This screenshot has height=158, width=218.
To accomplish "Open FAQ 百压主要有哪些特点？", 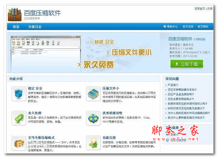I will (x=181, y=99).
